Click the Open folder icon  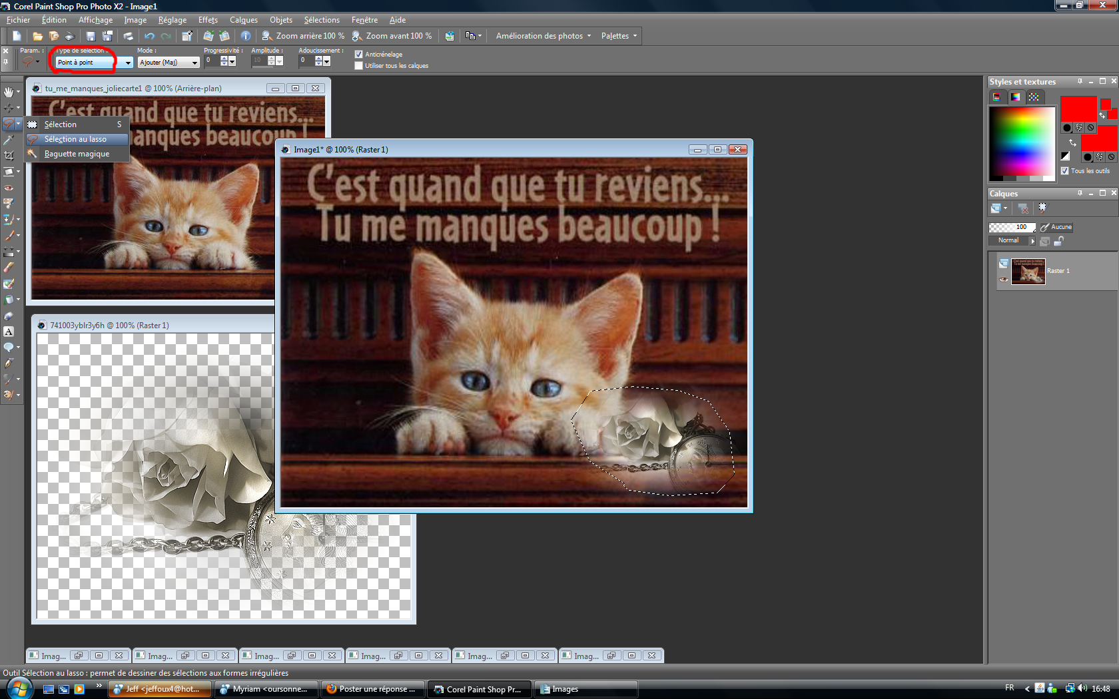(x=38, y=36)
